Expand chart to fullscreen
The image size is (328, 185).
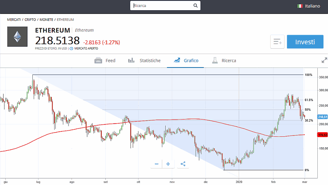[324, 60]
